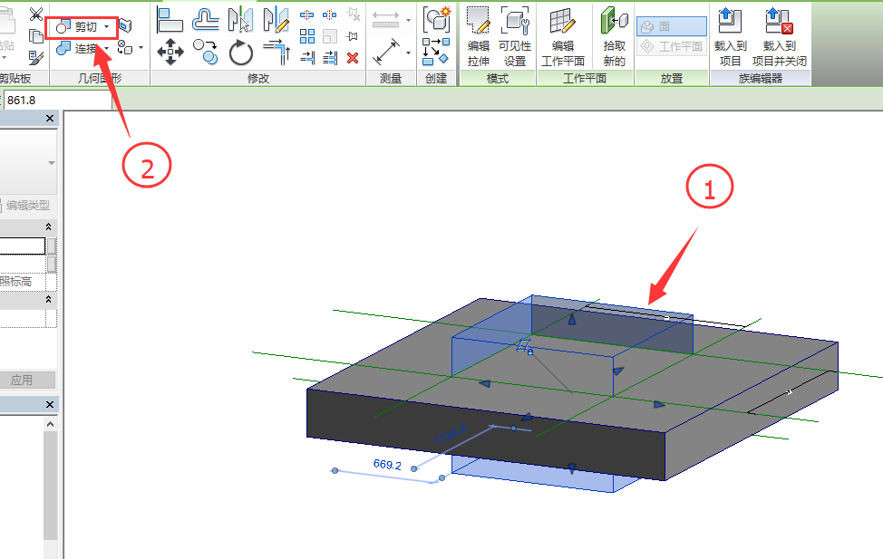Select the Copy tool with two circles
Screen dimensions: 883x559
pyautogui.click(x=206, y=52)
